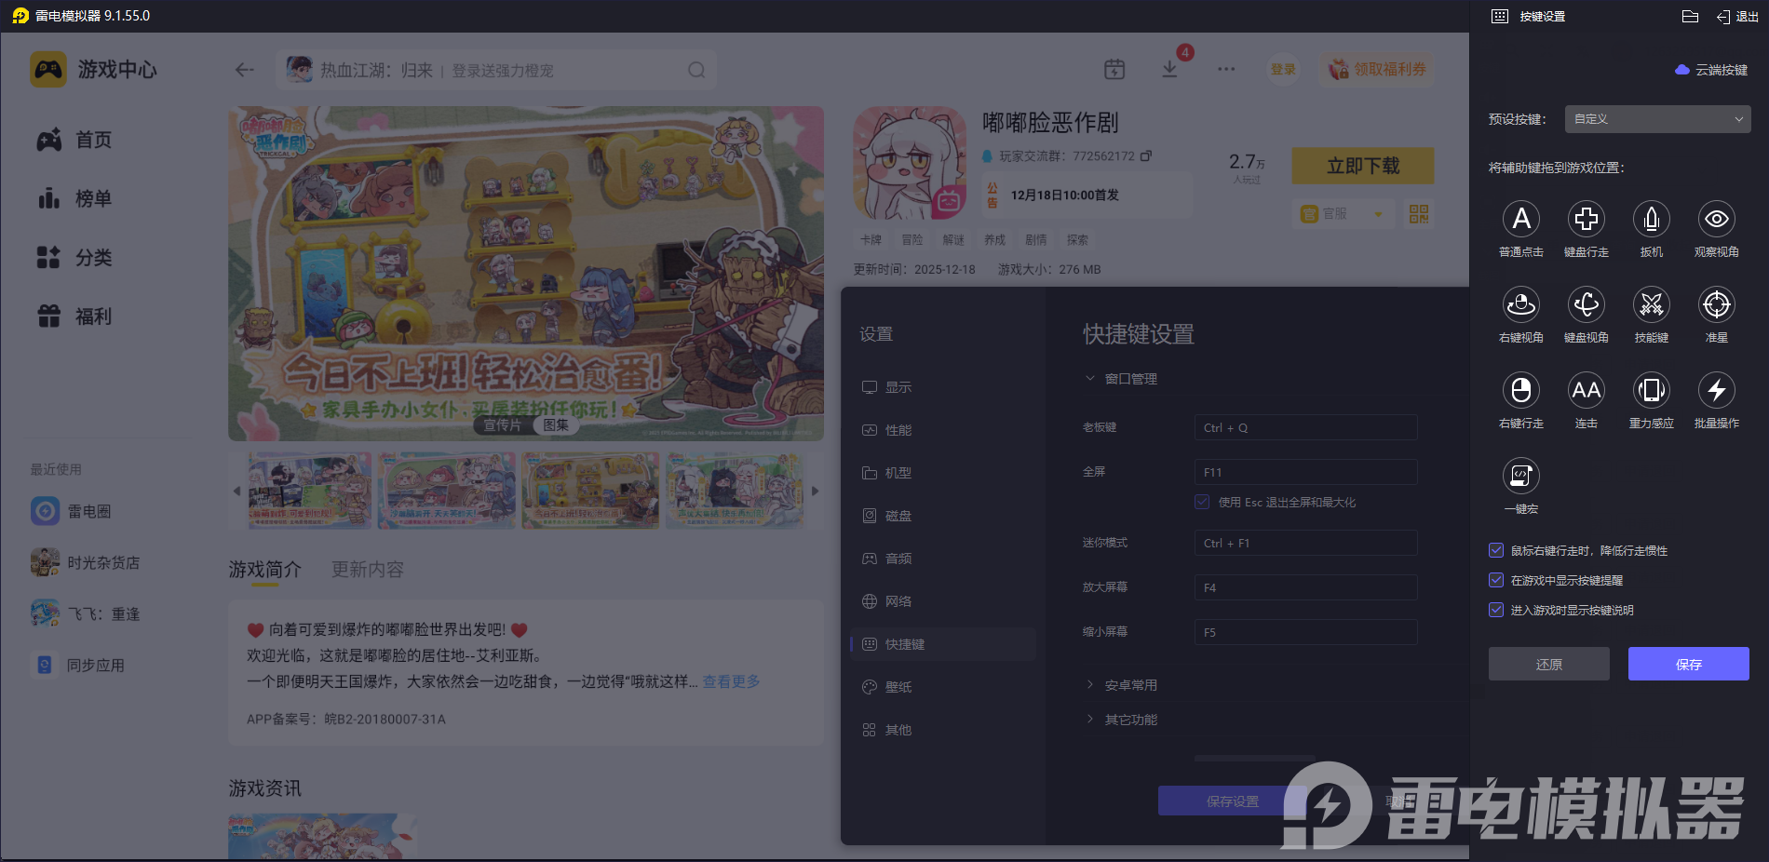
Task: Select the 扳机 trigger key icon
Action: 1652,219
